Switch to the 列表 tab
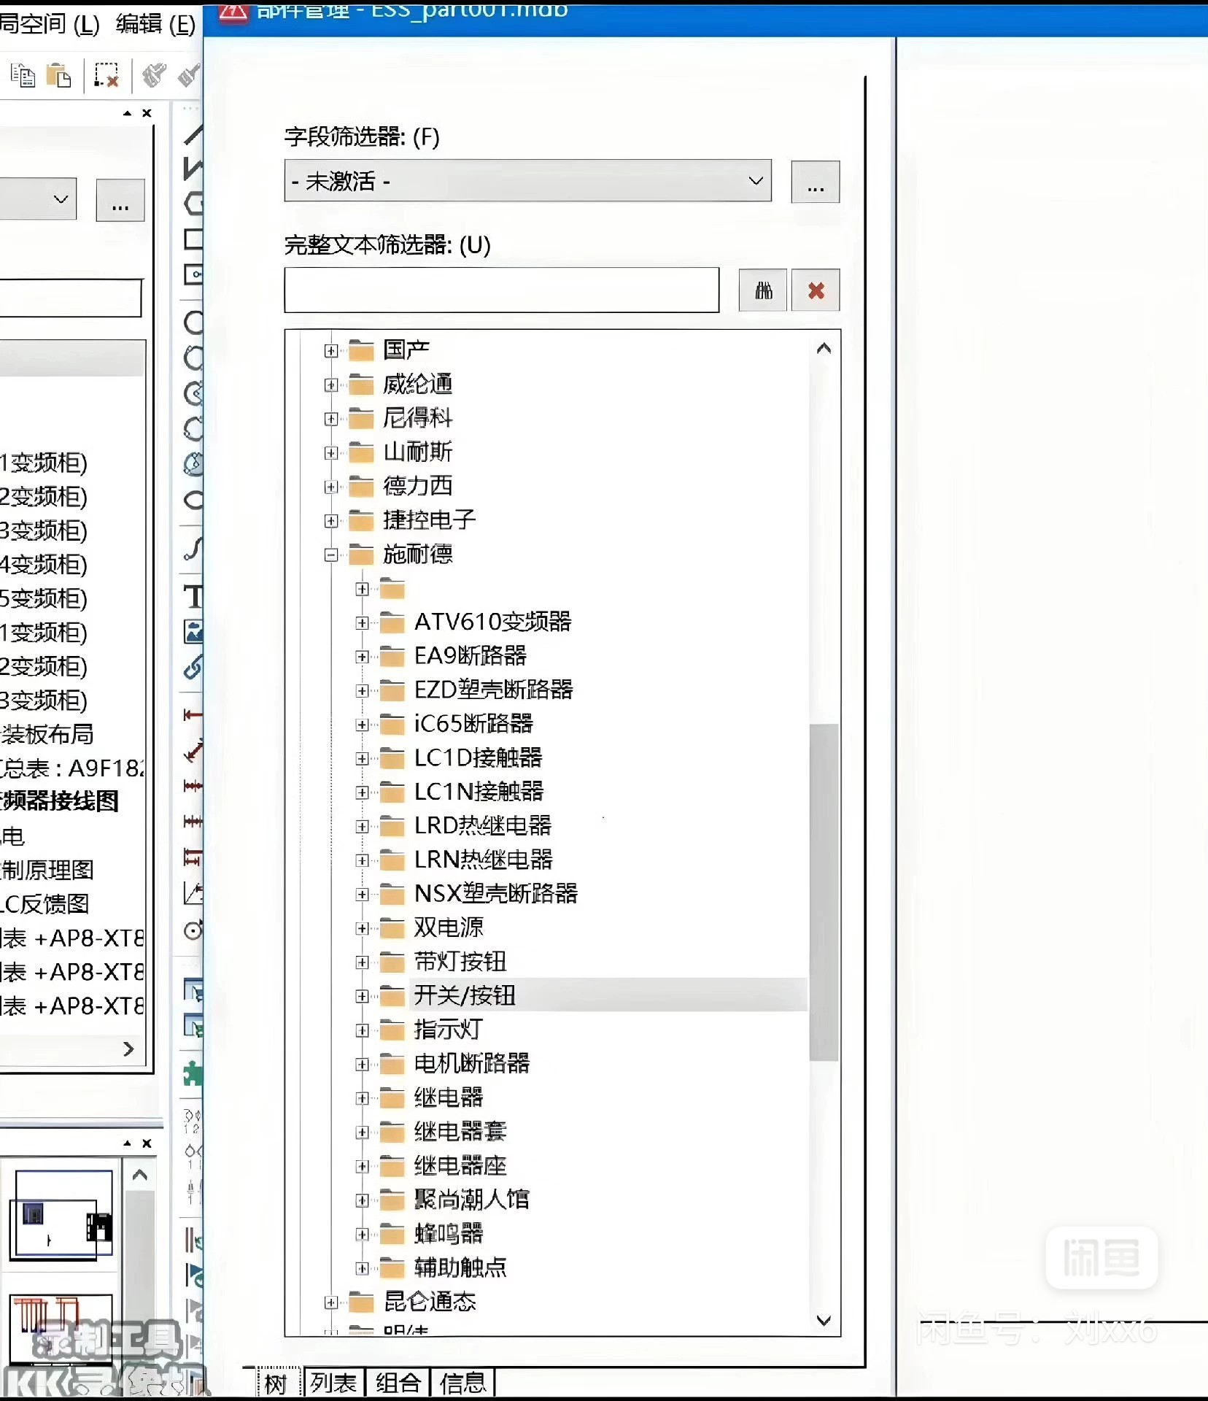1208x1401 pixels. coord(333,1383)
